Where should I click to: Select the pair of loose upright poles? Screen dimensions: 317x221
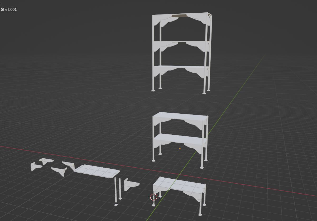coord(118,192)
